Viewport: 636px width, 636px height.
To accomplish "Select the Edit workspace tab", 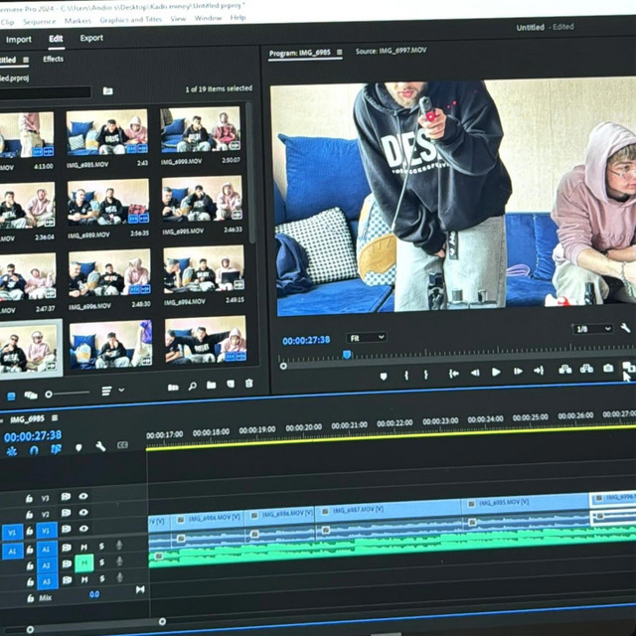I will coord(56,39).
